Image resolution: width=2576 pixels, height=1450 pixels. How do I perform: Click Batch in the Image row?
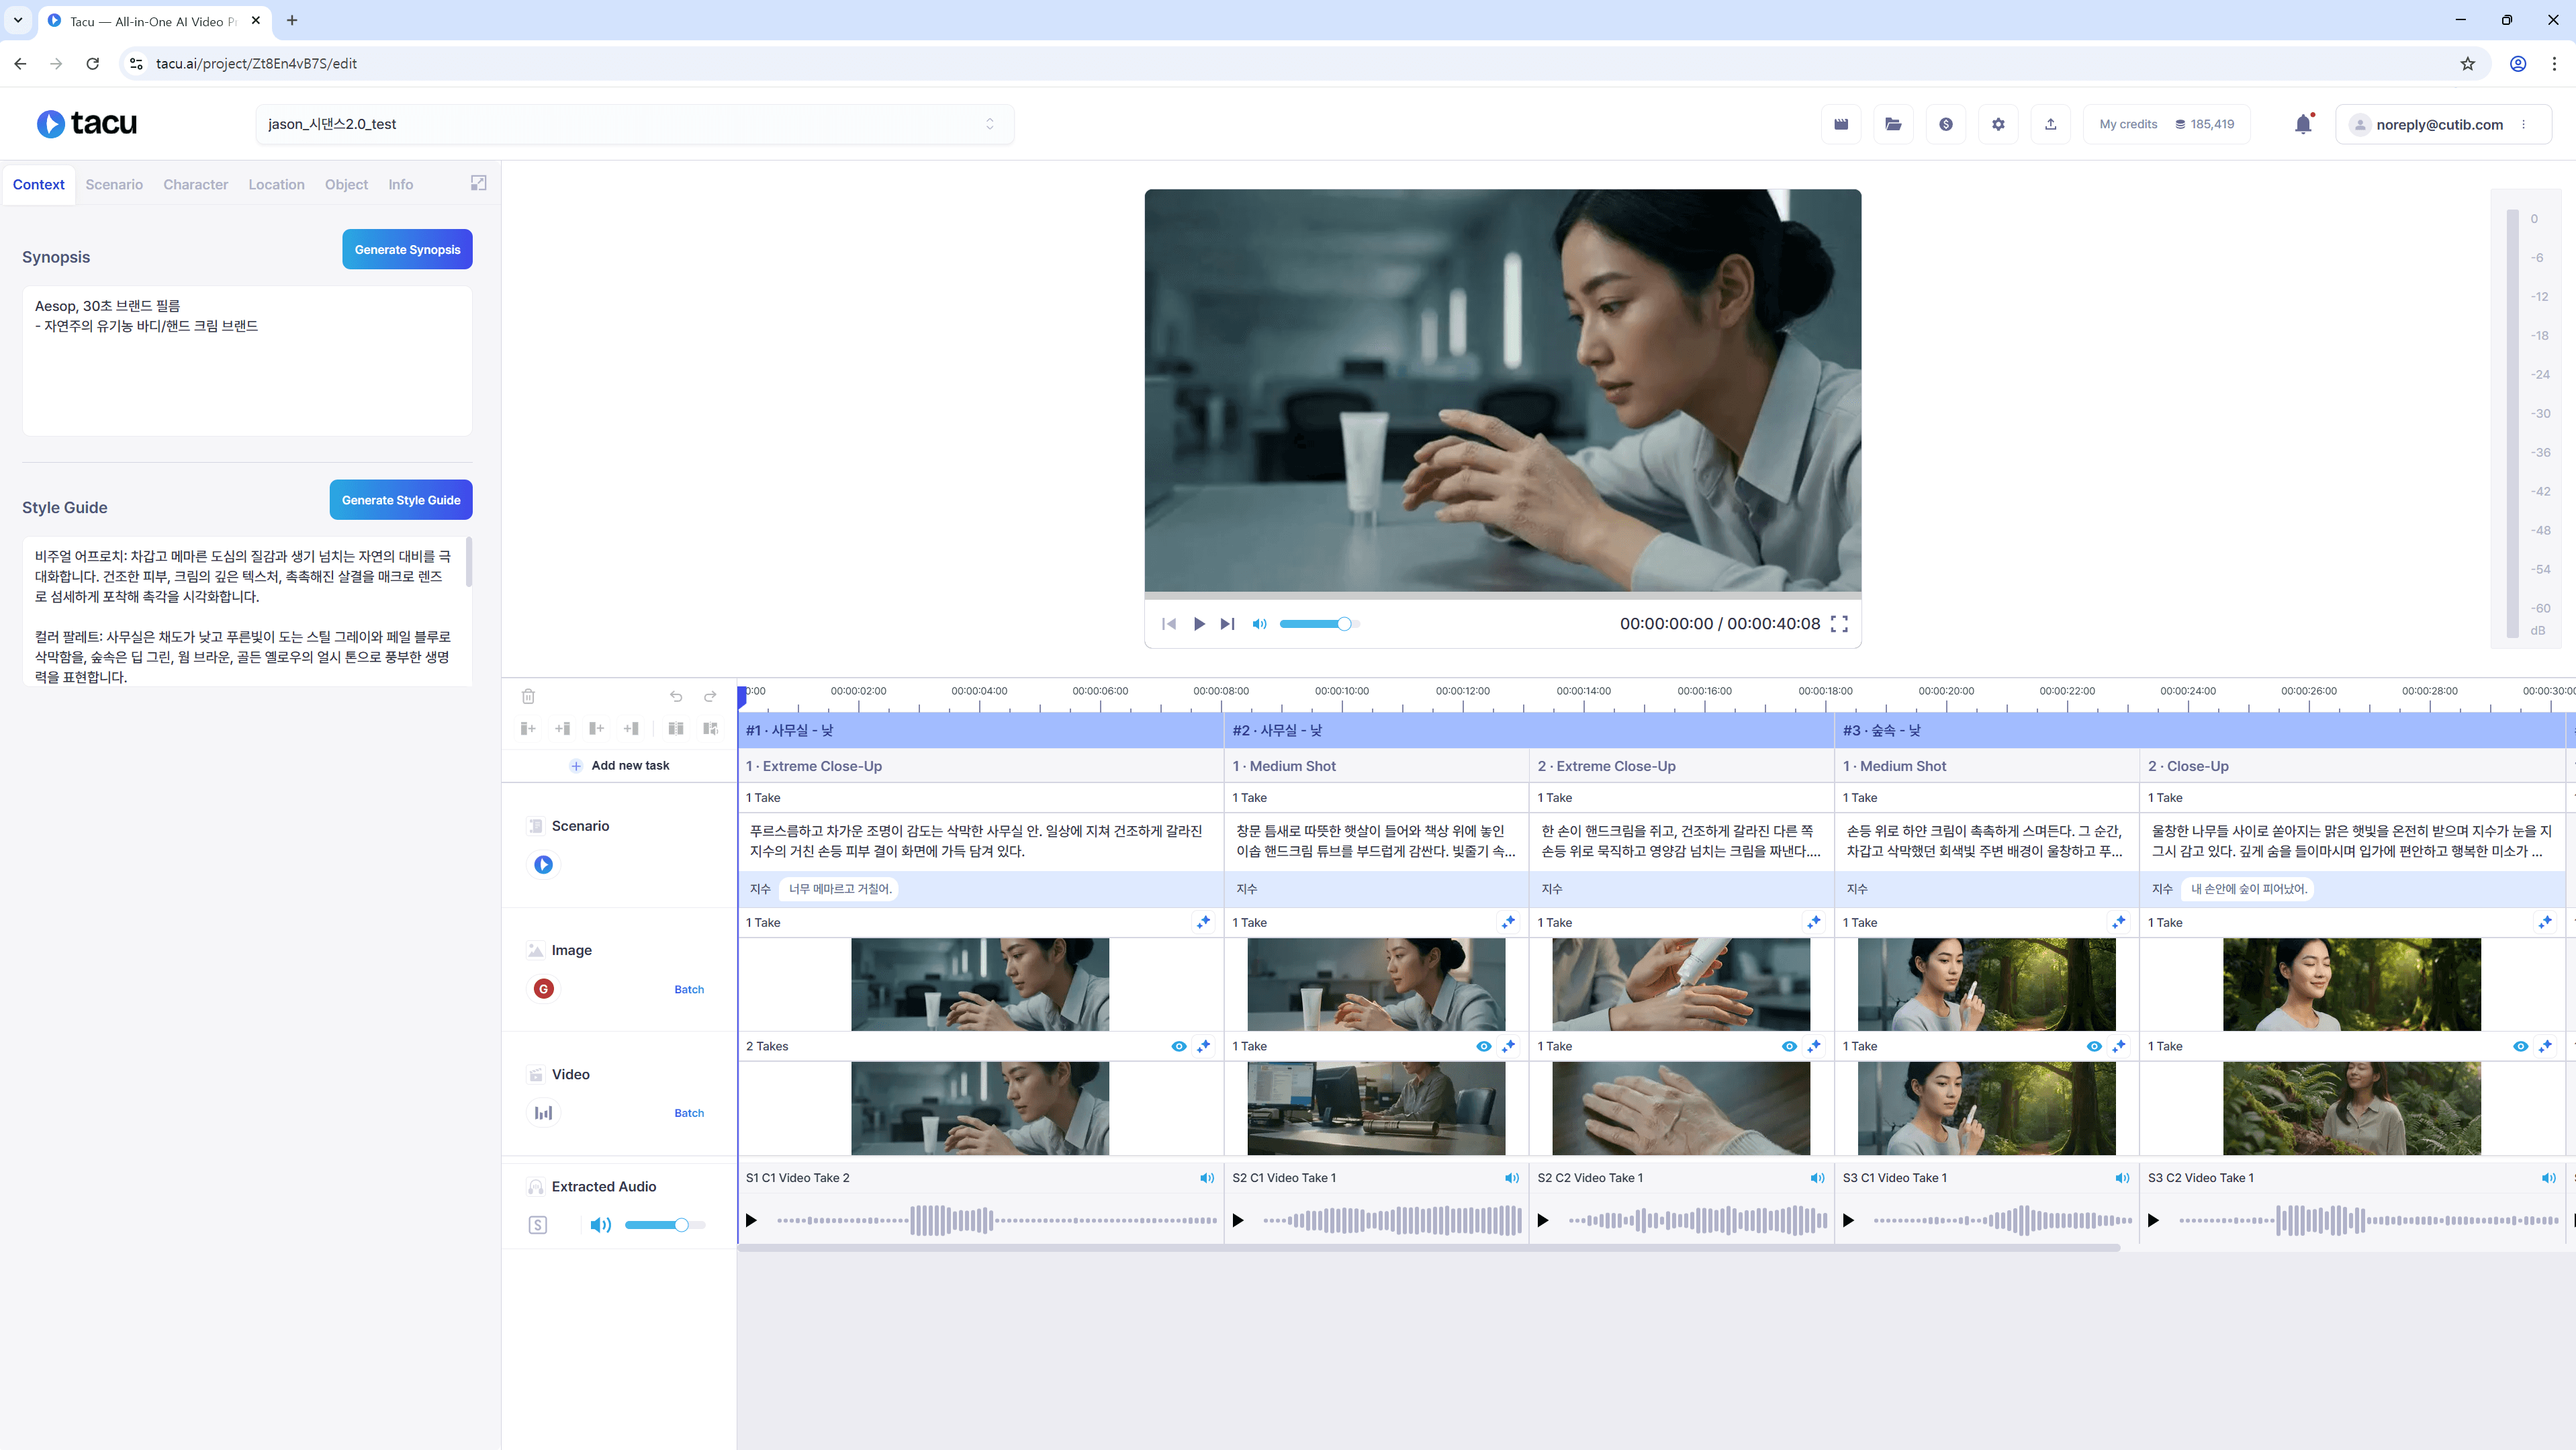(x=689, y=990)
